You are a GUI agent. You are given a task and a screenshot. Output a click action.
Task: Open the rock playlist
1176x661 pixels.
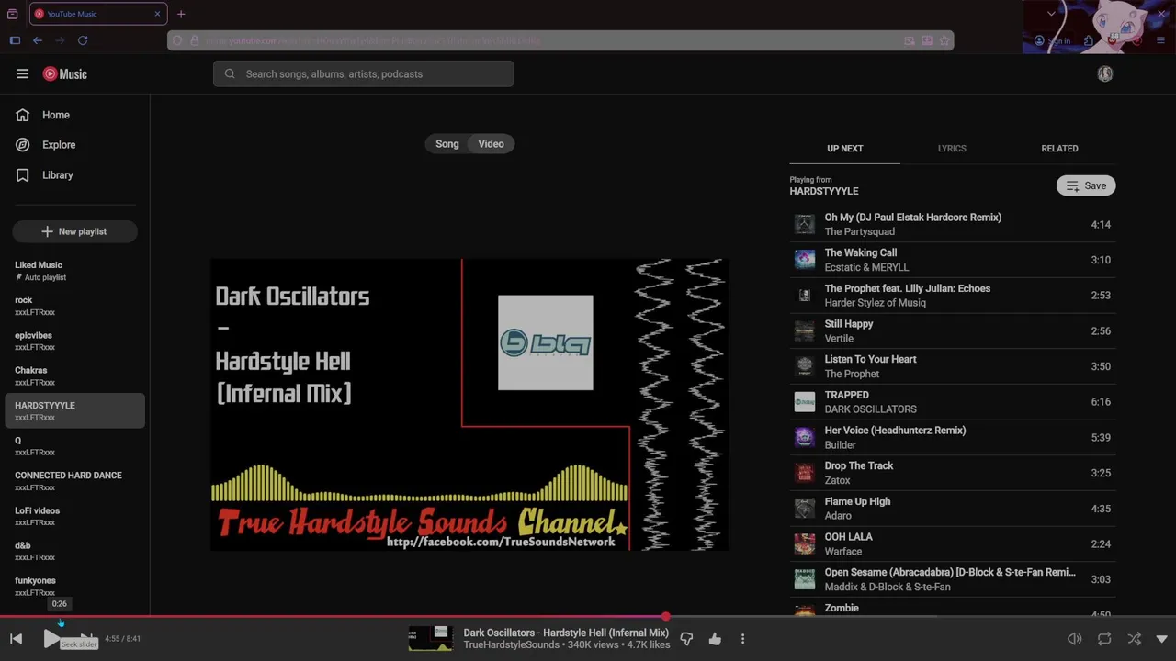coord(75,306)
